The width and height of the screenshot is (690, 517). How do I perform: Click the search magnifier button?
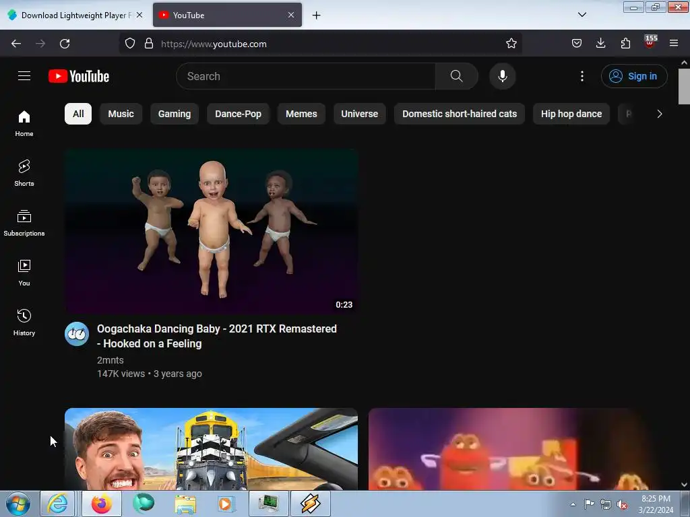point(456,76)
